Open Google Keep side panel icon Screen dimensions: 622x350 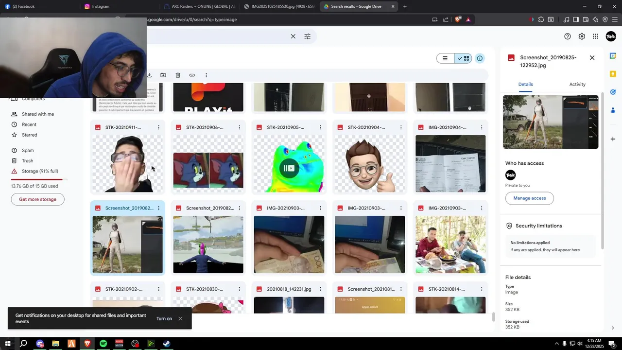(613, 74)
